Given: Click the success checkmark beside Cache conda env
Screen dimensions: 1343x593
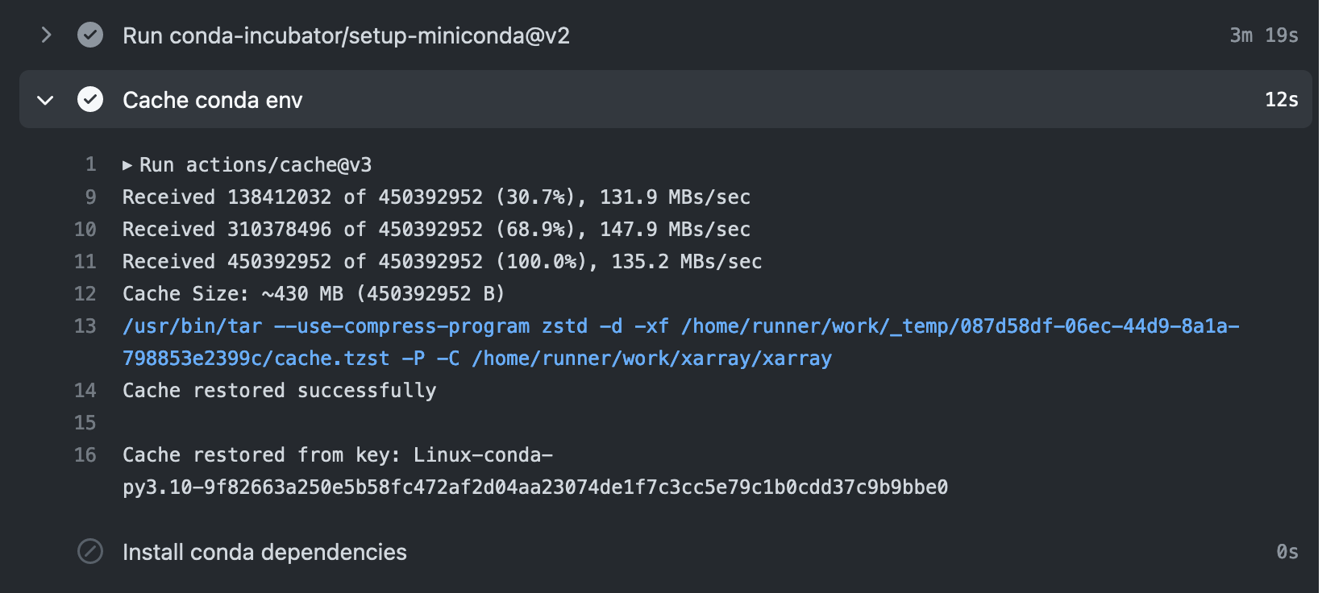Looking at the screenshot, I should [x=90, y=100].
